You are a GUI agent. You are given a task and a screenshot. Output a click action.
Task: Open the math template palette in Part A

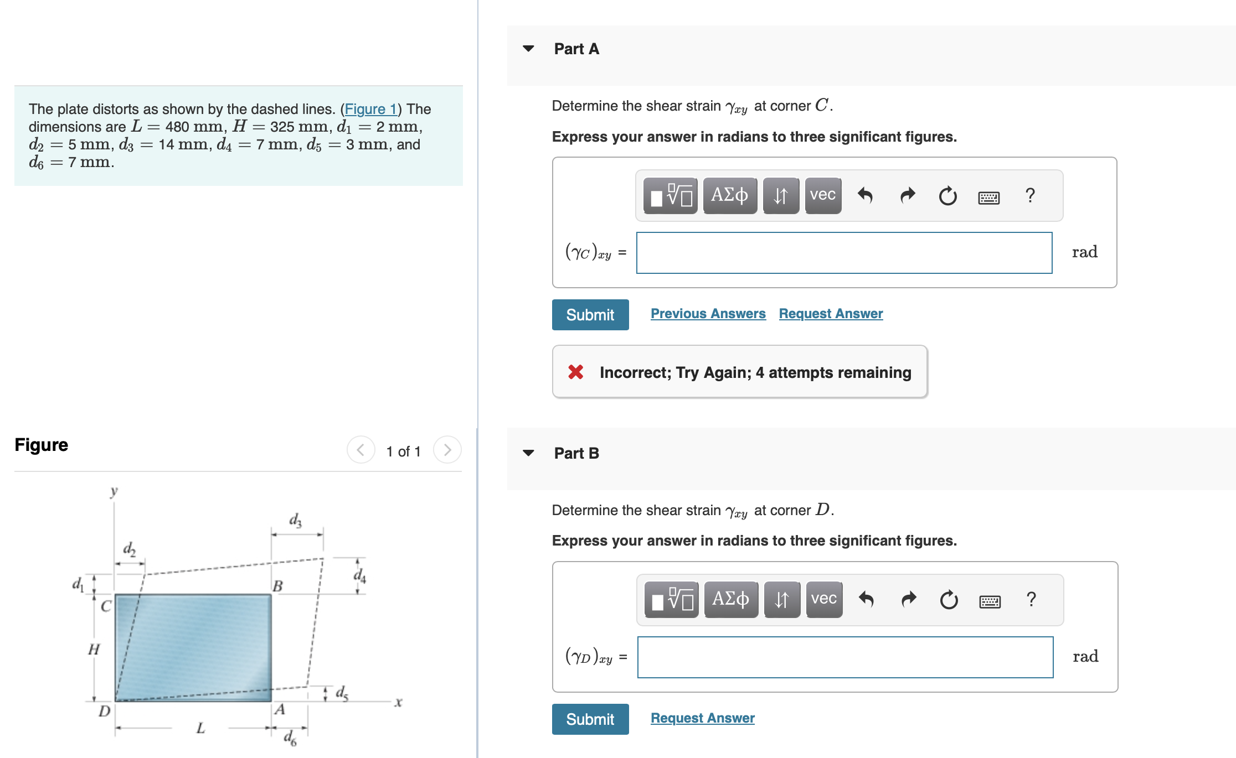pos(669,195)
